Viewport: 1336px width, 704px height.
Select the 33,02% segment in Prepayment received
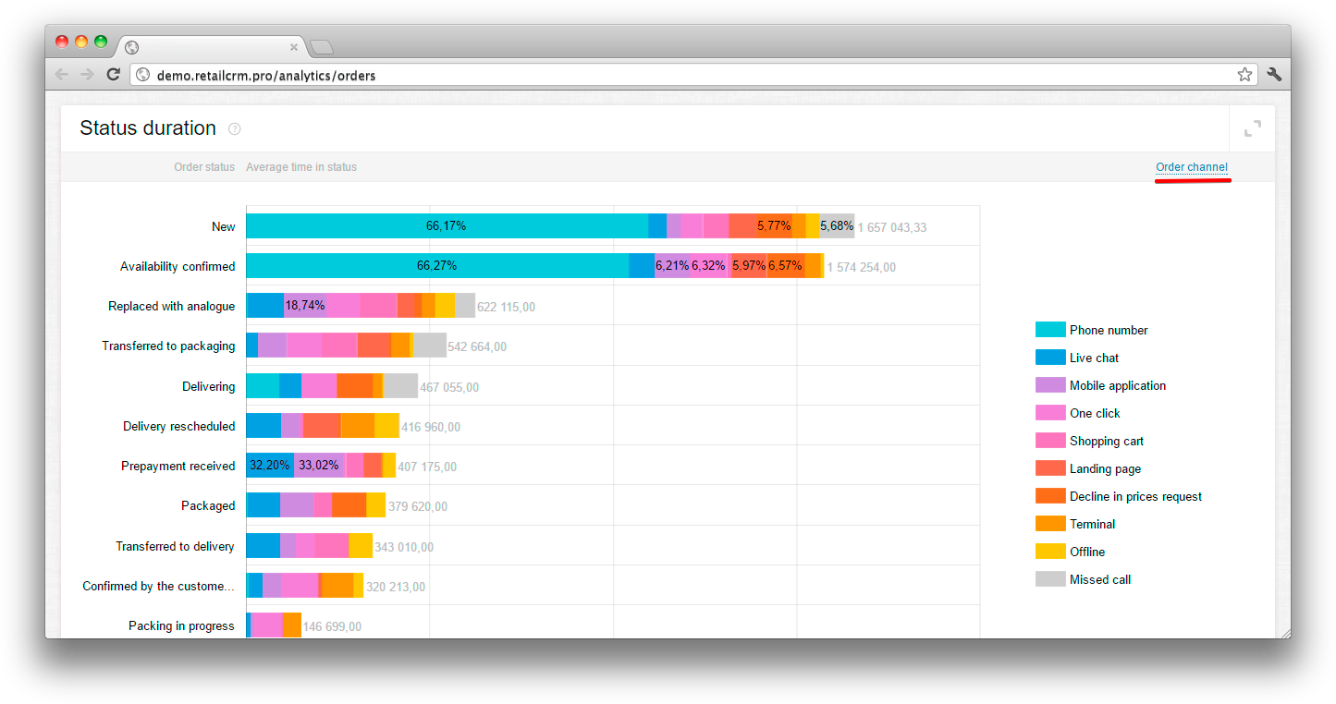click(319, 466)
